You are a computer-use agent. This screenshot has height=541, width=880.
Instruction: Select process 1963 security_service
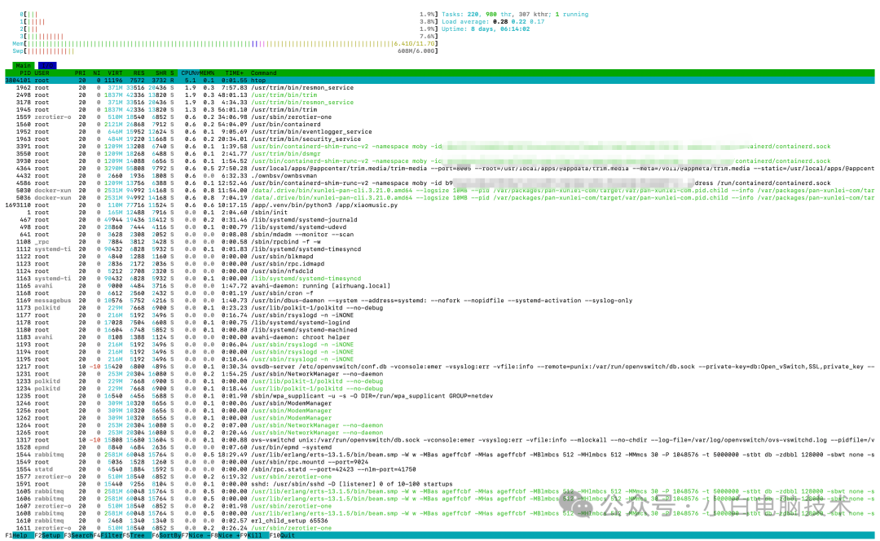tap(440, 139)
